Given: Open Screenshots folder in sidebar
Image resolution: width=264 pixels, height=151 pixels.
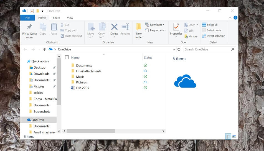Looking at the screenshot, I should [40, 111].
